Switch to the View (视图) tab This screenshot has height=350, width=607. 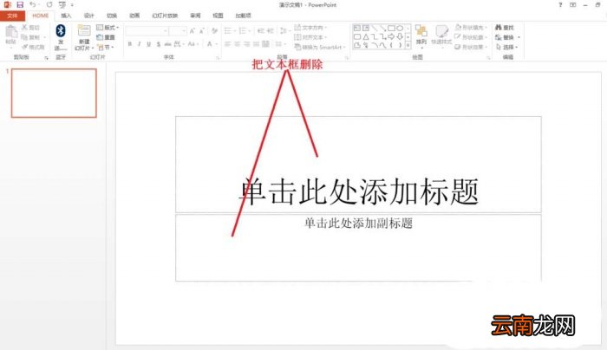218,16
